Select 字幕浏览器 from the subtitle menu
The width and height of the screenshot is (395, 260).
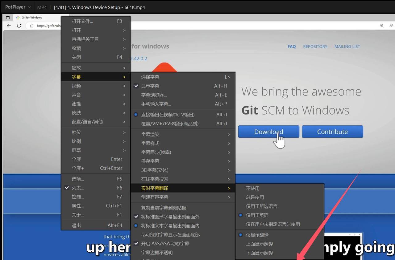coord(153,95)
